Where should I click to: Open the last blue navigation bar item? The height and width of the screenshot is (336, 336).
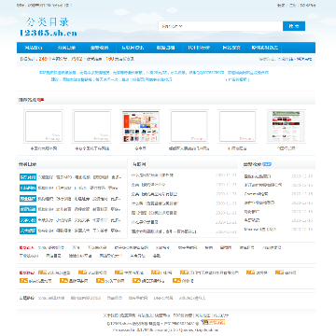click(265, 48)
